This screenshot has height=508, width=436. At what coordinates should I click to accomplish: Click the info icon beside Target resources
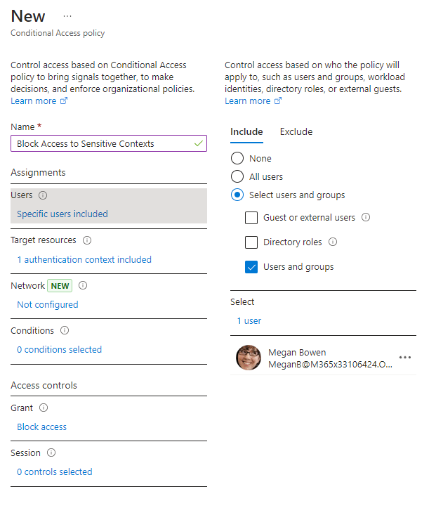[87, 240]
